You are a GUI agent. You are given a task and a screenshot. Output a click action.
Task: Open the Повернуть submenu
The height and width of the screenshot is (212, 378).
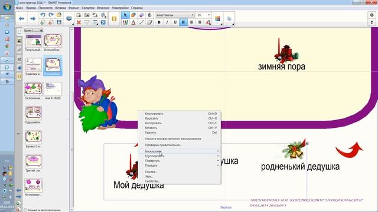pyautogui.click(x=180, y=161)
